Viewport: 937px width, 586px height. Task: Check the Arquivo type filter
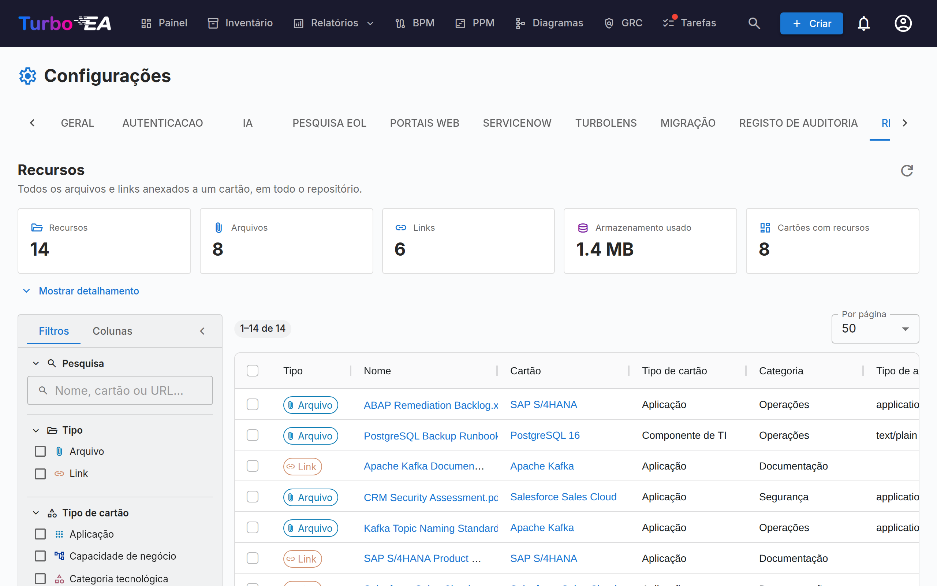[x=40, y=451]
